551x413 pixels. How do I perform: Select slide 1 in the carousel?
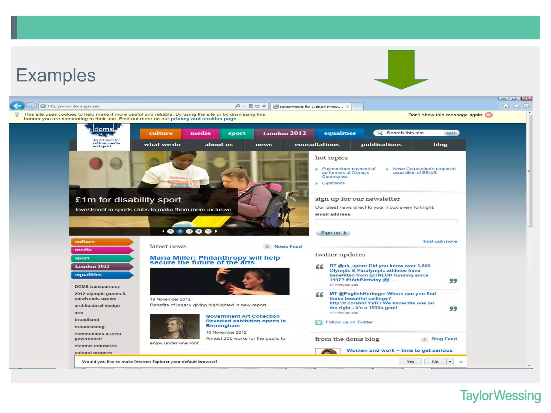click(x=170, y=231)
